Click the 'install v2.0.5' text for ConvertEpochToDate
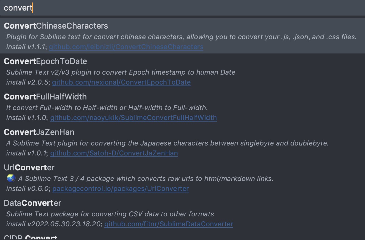 coord(27,82)
